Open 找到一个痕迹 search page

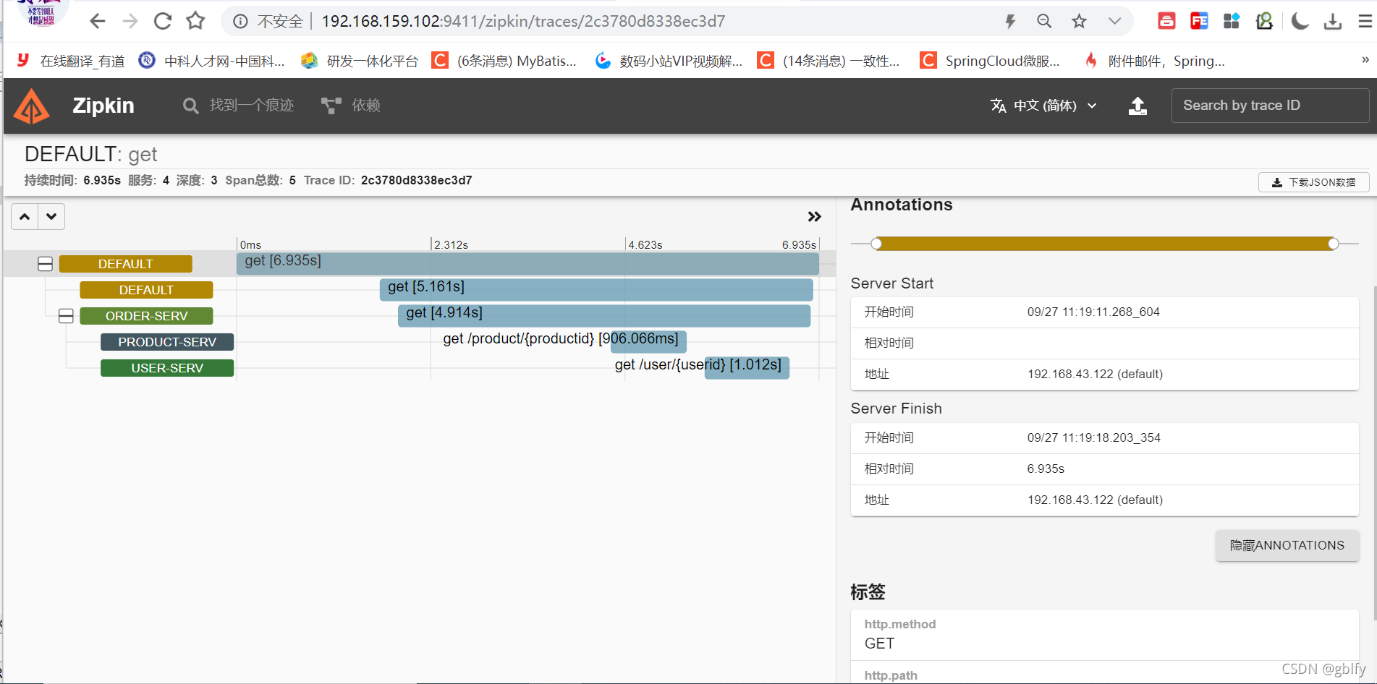click(238, 106)
